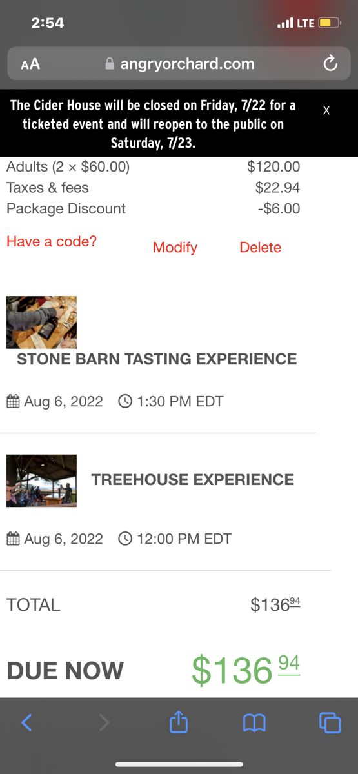This screenshot has width=358, height=774.
Task: Open the bookmarks book icon
Action: pos(254,723)
